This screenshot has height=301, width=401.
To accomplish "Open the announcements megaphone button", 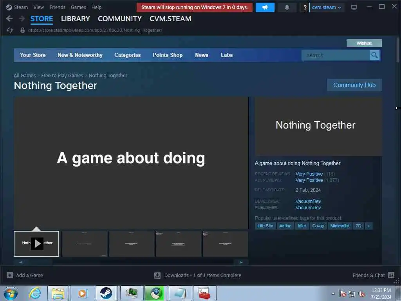I will [265, 7].
